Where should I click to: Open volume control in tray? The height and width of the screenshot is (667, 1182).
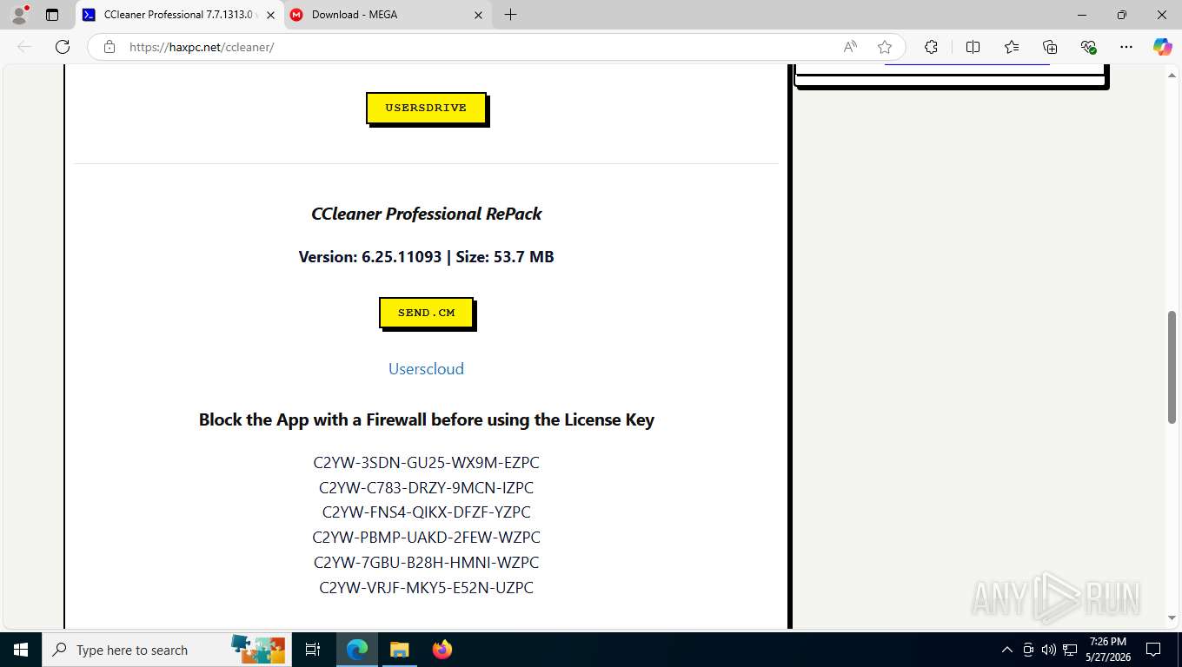[1048, 650]
